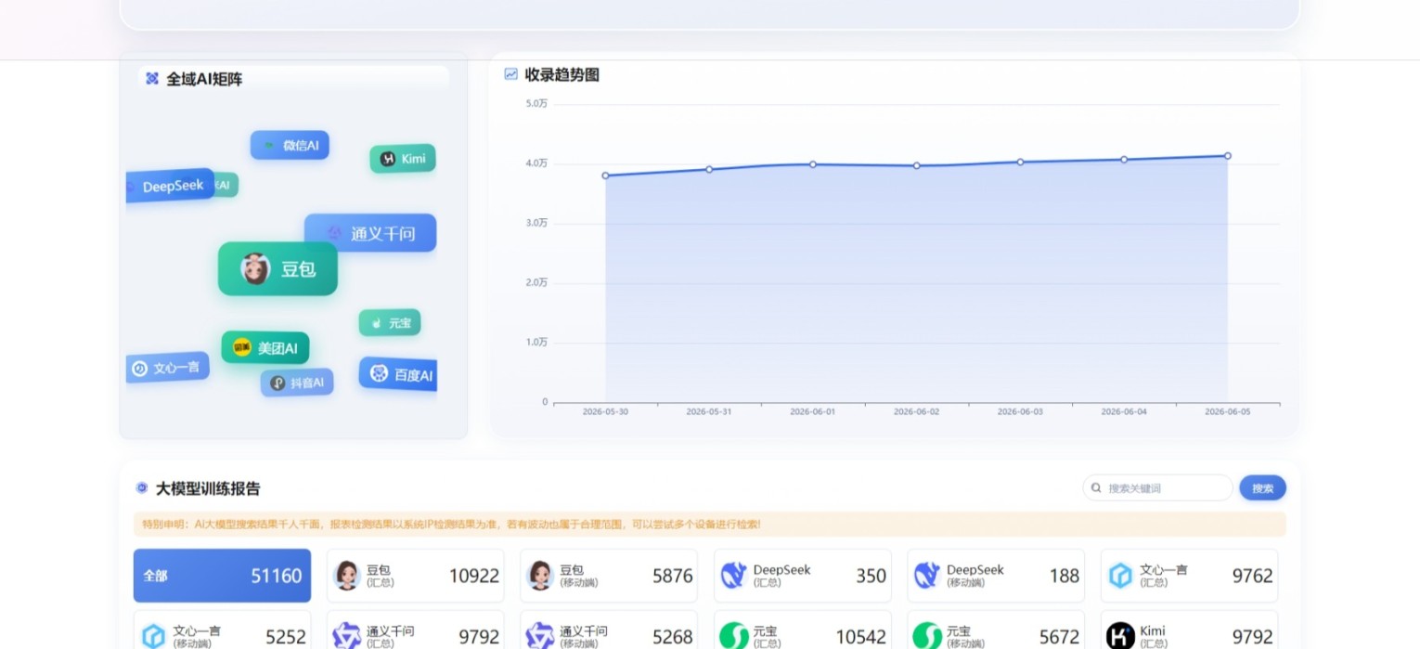Image resolution: width=1420 pixels, height=649 pixels.
Task: Click avatar icon of 豆包(汇总) card
Action: 347,576
